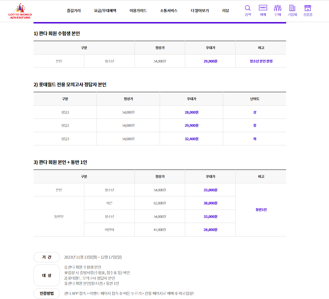Select heading 3) 콴다 회원 본인 + 동반 1인

click(x=60, y=162)
